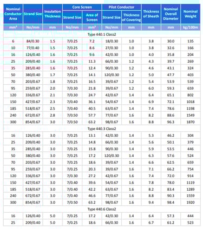Select nominal weight value 444
This screenshot has height=229, width=203.
191,216
